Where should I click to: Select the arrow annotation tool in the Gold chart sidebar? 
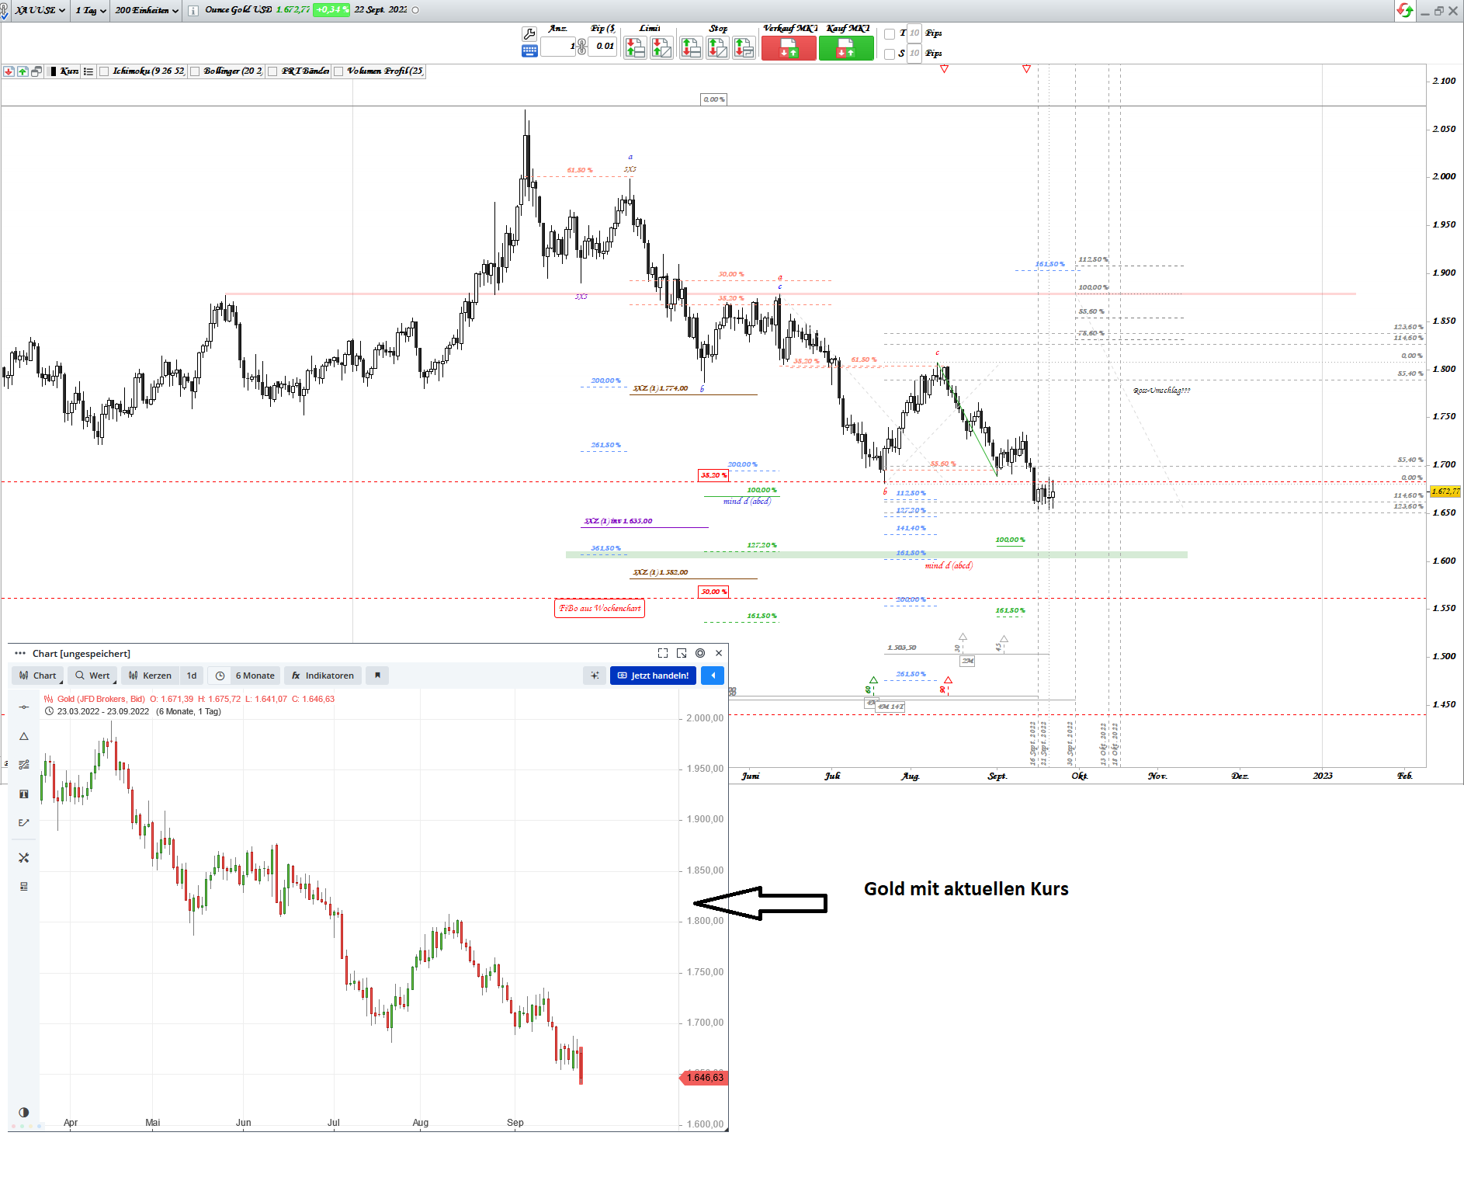pos(24,822)
